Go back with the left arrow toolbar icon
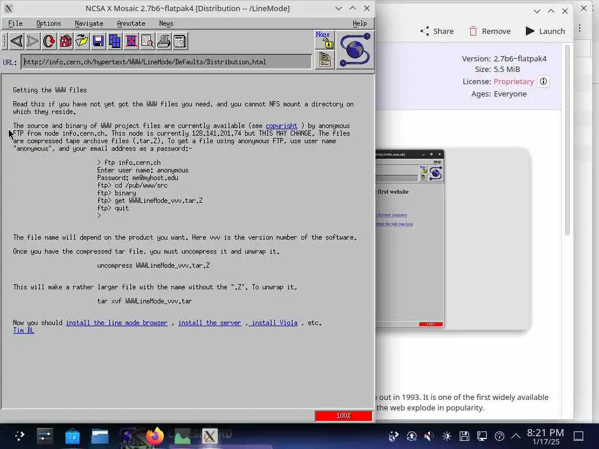The width and height of the screenshot is (599, 449). [x=16, y=42]
